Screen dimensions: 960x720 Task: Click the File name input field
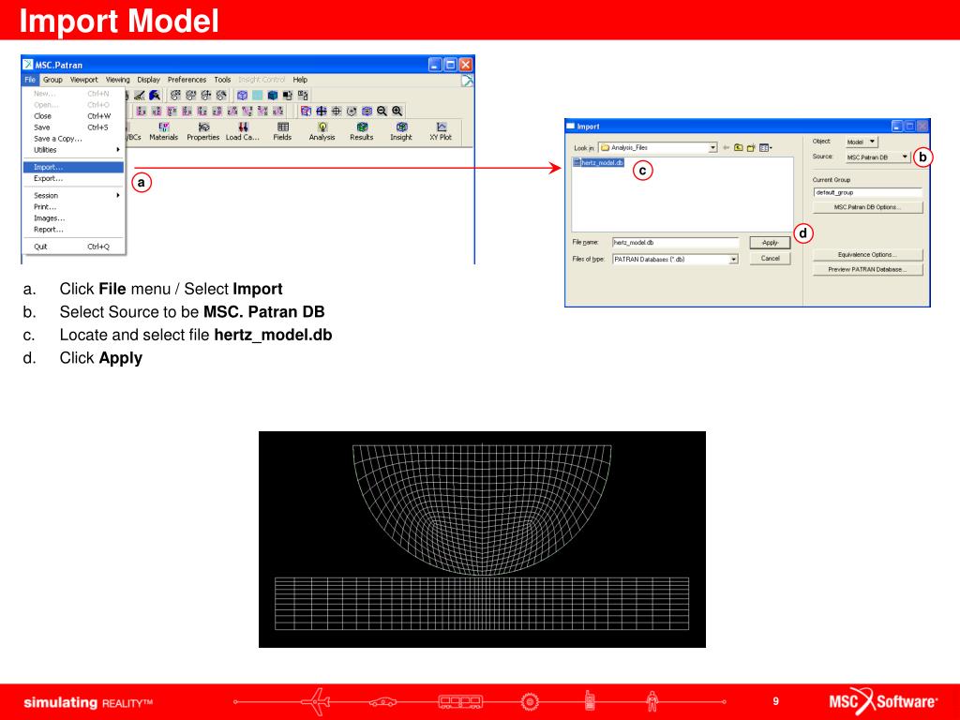(675, 243)
